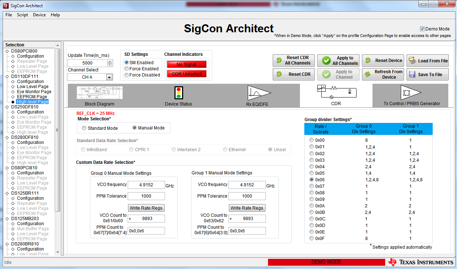Viewport: 457px width, 269px height.
Task: Click the Update Time spinner arrows
Action: pos(110,63)
